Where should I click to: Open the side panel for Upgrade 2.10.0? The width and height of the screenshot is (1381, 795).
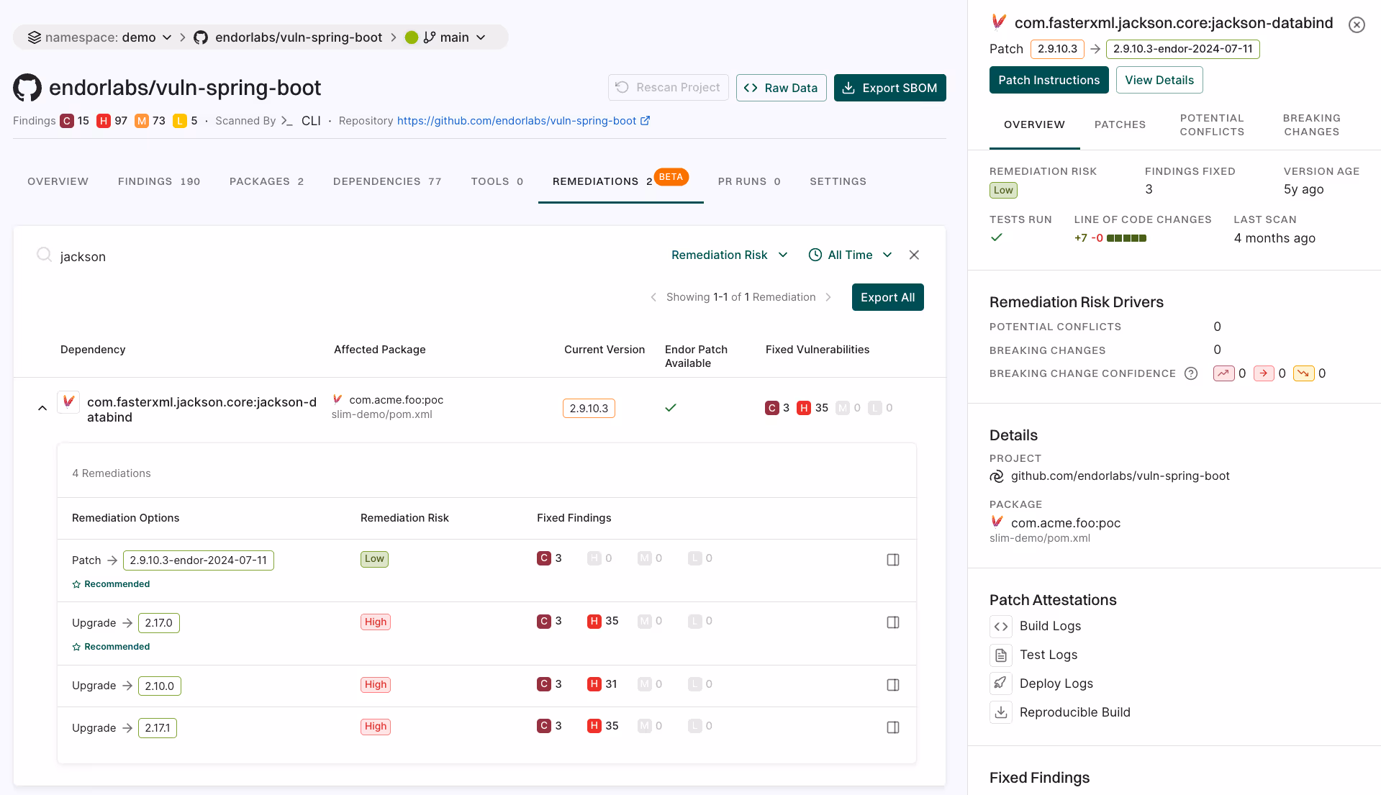pyautogui.click(x=893, y=685)
